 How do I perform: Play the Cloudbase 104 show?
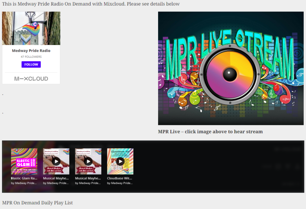120,161
